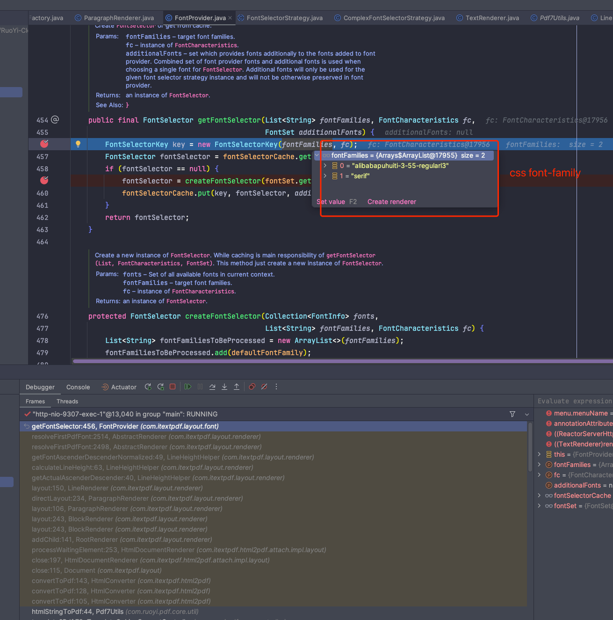The image size is (613, 620).
Task: Click the Step Into icon
Action: 224,387
